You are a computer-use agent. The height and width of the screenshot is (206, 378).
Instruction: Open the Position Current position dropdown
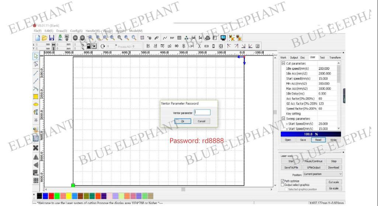click(323, 174)
